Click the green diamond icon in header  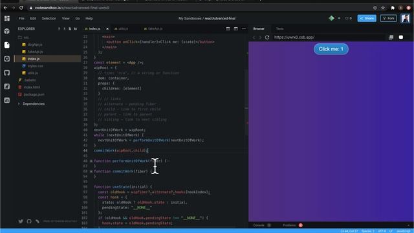[331, 18]
